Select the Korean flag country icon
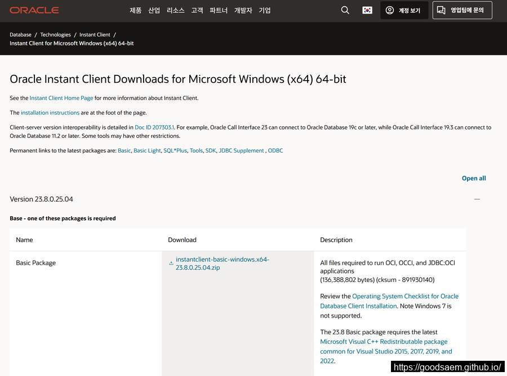Image resolution: width=507 pixels, height=376 pixels. pyautogui.click(x=367, y=10)
